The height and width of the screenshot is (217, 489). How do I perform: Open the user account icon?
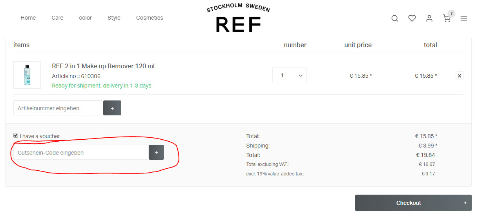click(x=429, y=18)
